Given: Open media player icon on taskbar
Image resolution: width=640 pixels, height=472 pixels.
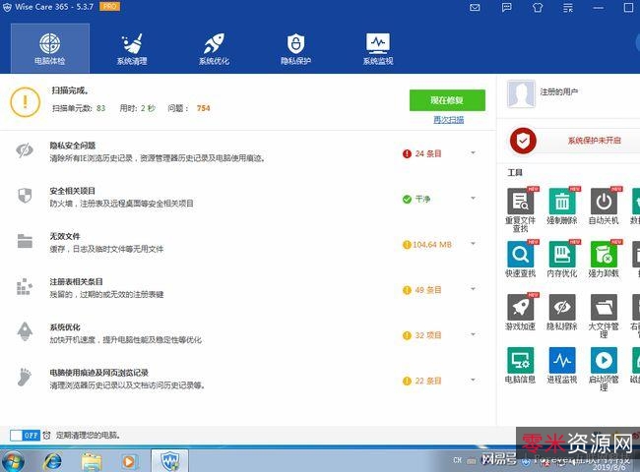Looking at the screenshot, I should (129, 461).
